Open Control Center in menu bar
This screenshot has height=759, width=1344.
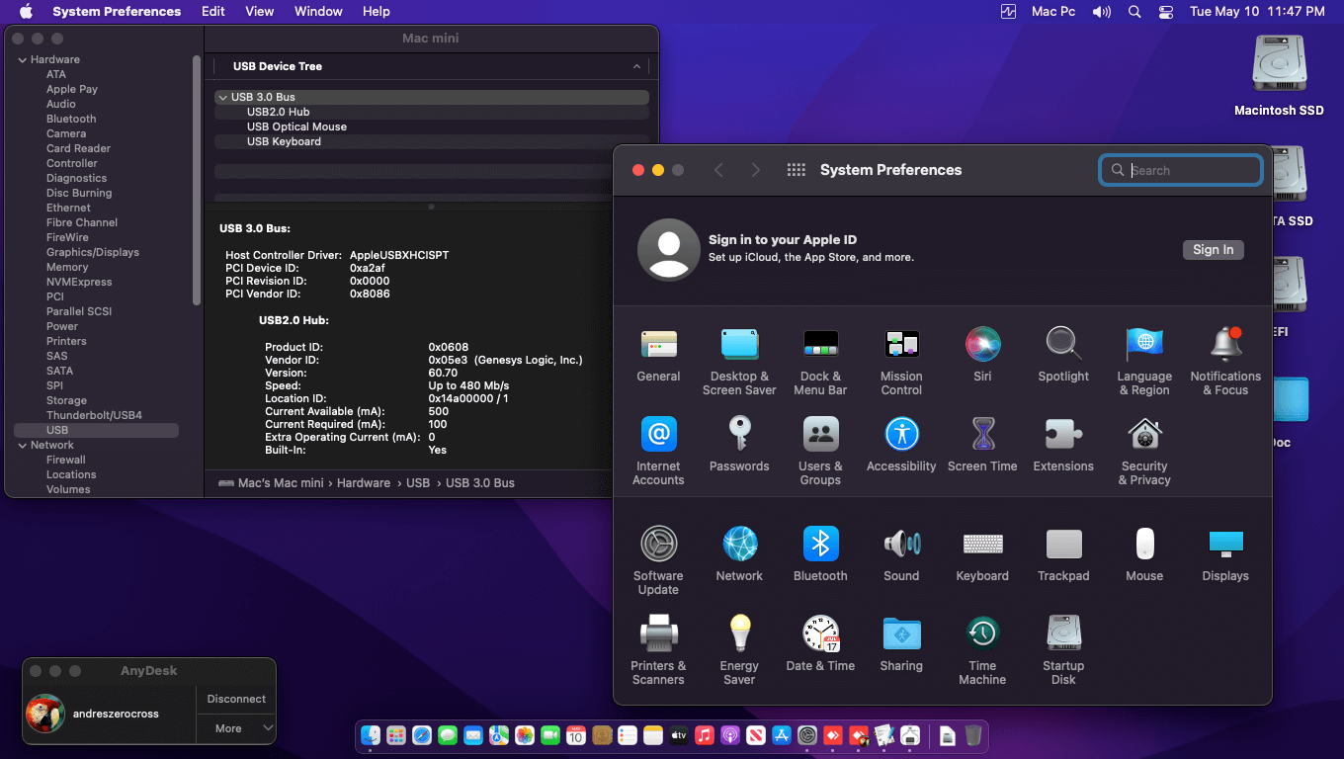tap(1165, 12)
